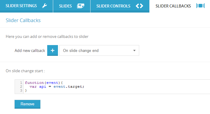The height and width of the screenshot is (114, 210).
Task: Click the left-right arrows Slider Controls icon
Action: pos(140,6)
